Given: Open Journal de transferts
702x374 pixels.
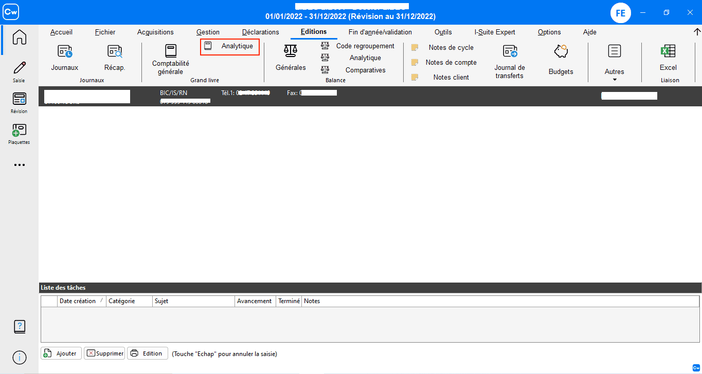Looking at the screenshot, I should click(510, 62).
